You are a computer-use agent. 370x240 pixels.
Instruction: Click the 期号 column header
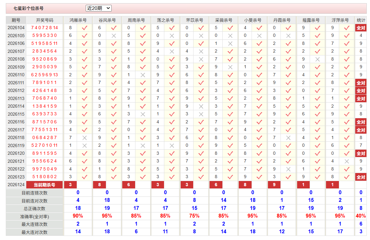[x=16, y=20]
